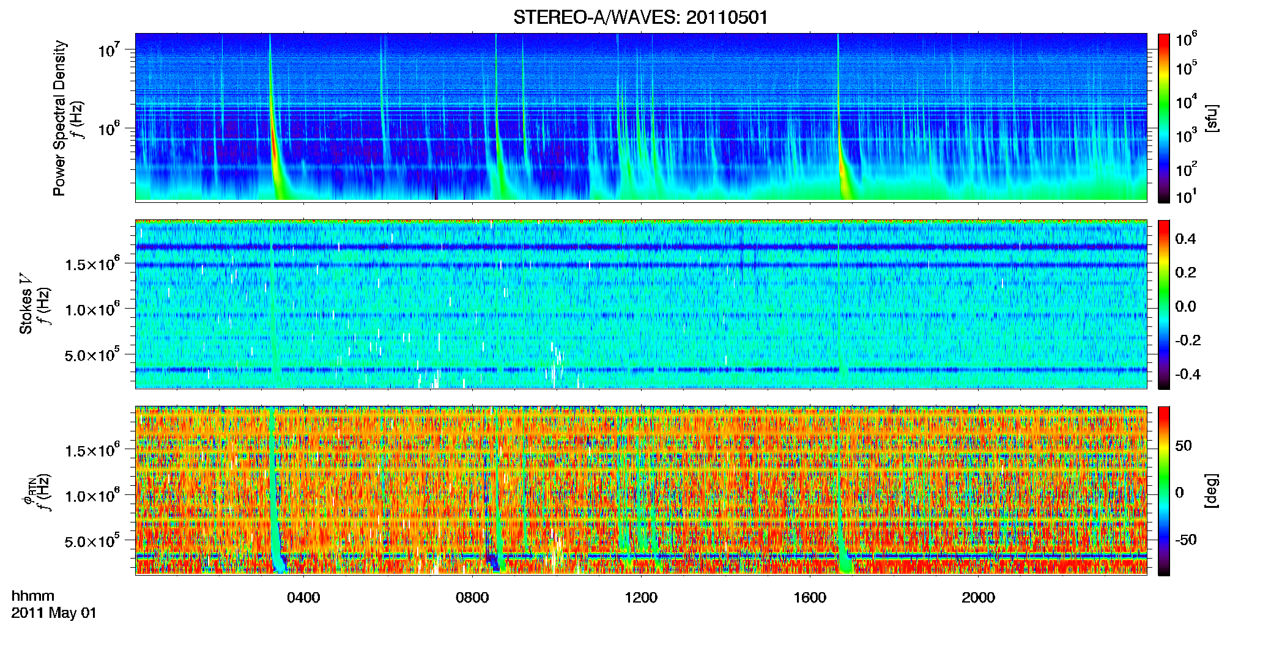
Task: Click inside the φ RTN spectrogram panel
Action: 641,491
